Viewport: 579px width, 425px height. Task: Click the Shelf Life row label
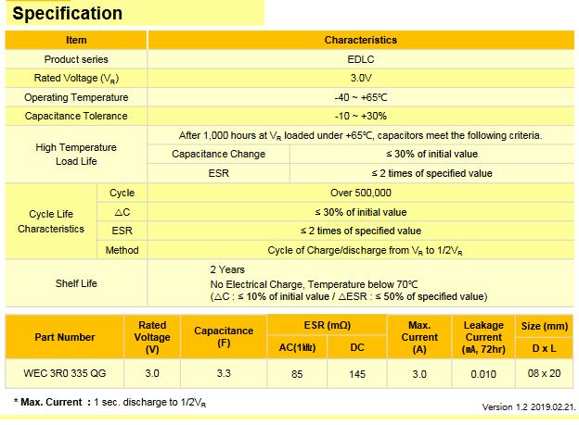[76, 283]
